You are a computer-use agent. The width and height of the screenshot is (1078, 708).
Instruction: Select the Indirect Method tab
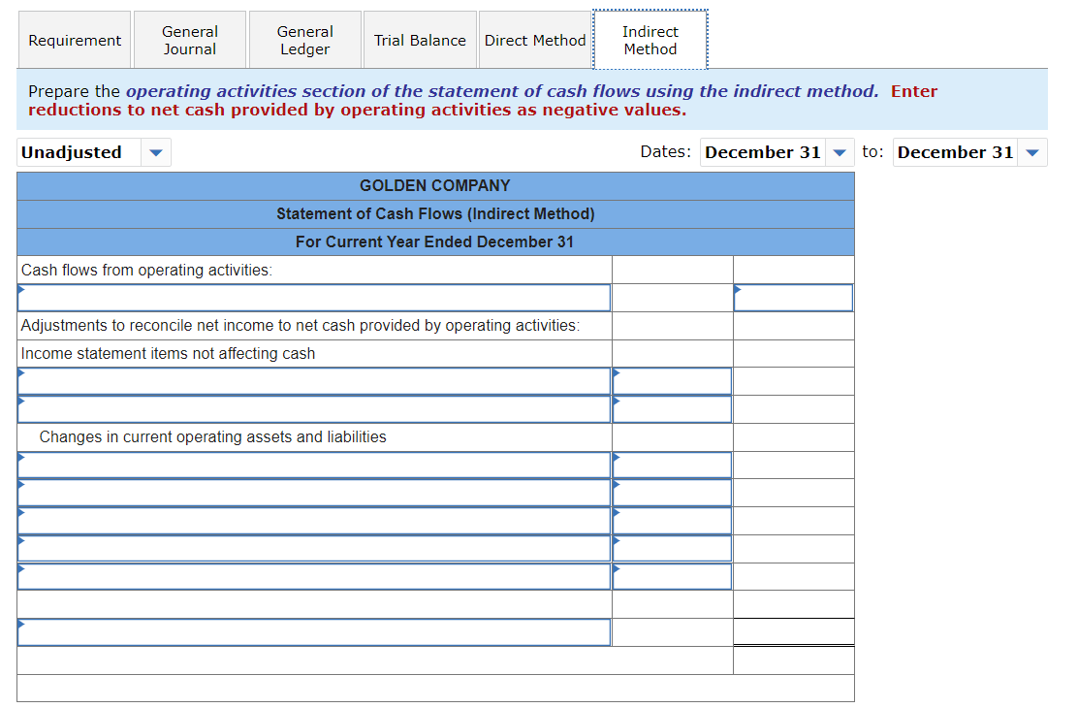click(650, 39)
